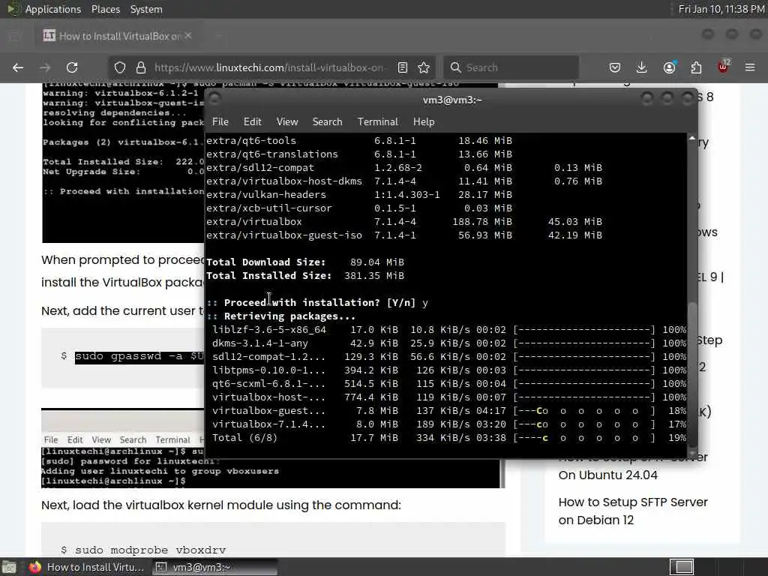Click workspace switcher in bottom panel
Viewport: 768px width, 576px height.
(682, 567)
